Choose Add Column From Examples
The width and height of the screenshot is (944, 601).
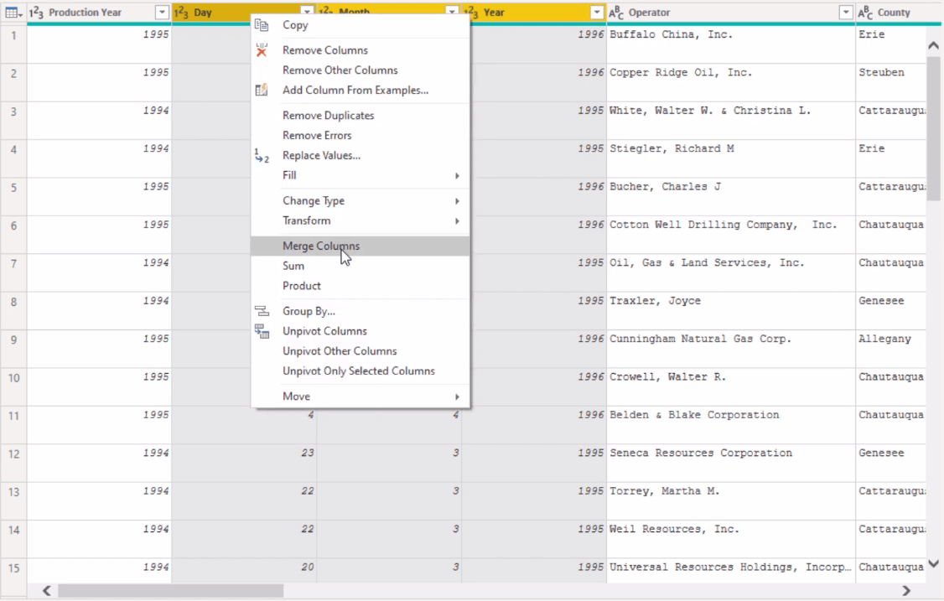(x=360, y=90)
